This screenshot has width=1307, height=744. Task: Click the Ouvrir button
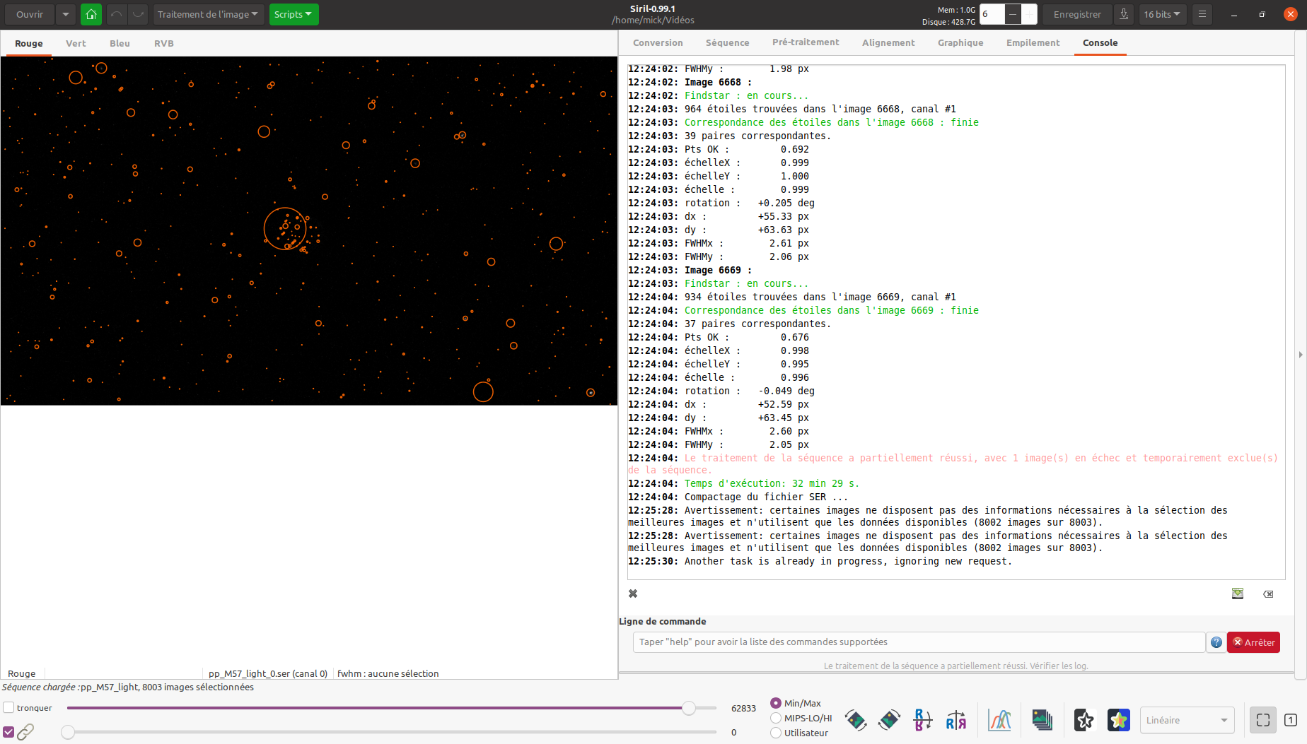[30, 14]
